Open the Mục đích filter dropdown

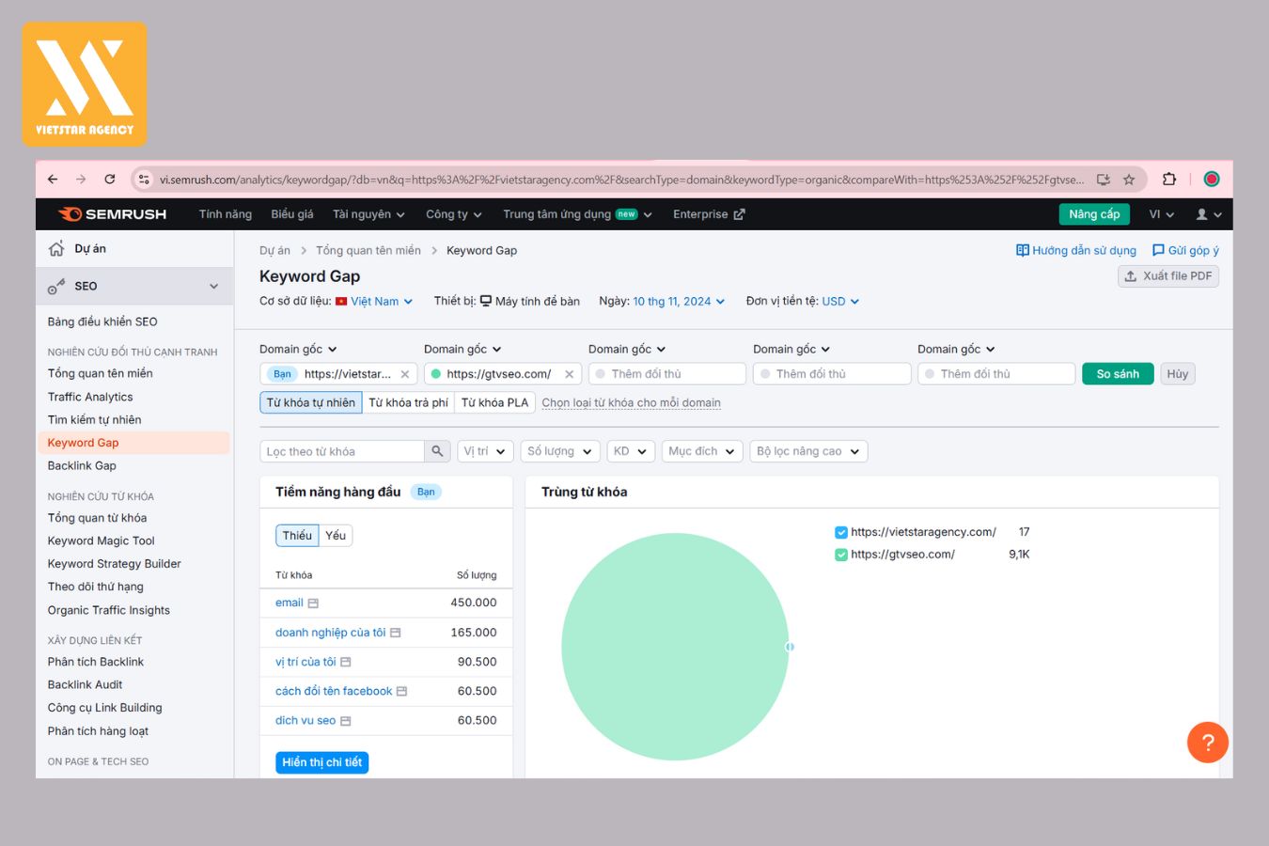[702, 451]
